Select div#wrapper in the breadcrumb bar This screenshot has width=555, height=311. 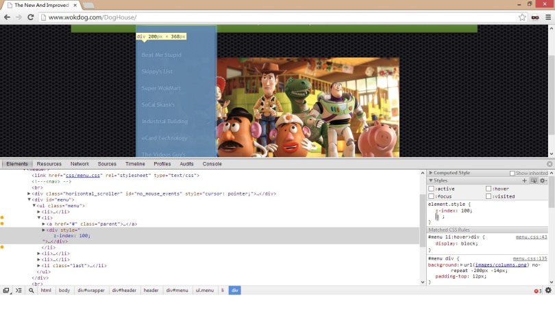tap(90, 290)
